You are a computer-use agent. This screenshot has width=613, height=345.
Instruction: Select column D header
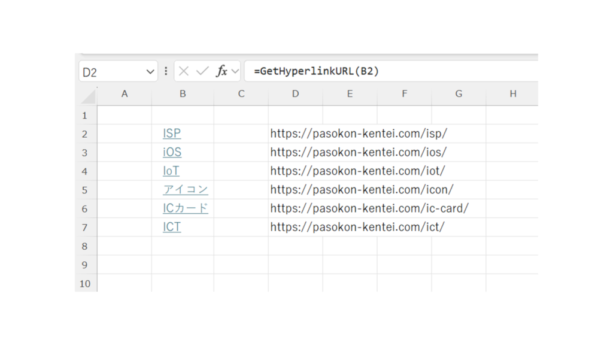[x=295, y=94]
